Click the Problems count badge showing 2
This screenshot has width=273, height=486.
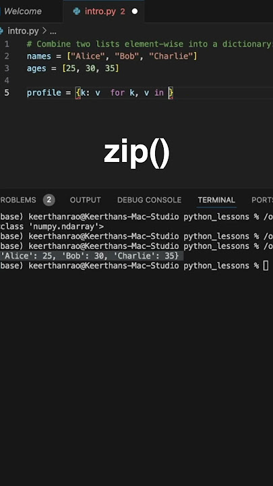49,200
